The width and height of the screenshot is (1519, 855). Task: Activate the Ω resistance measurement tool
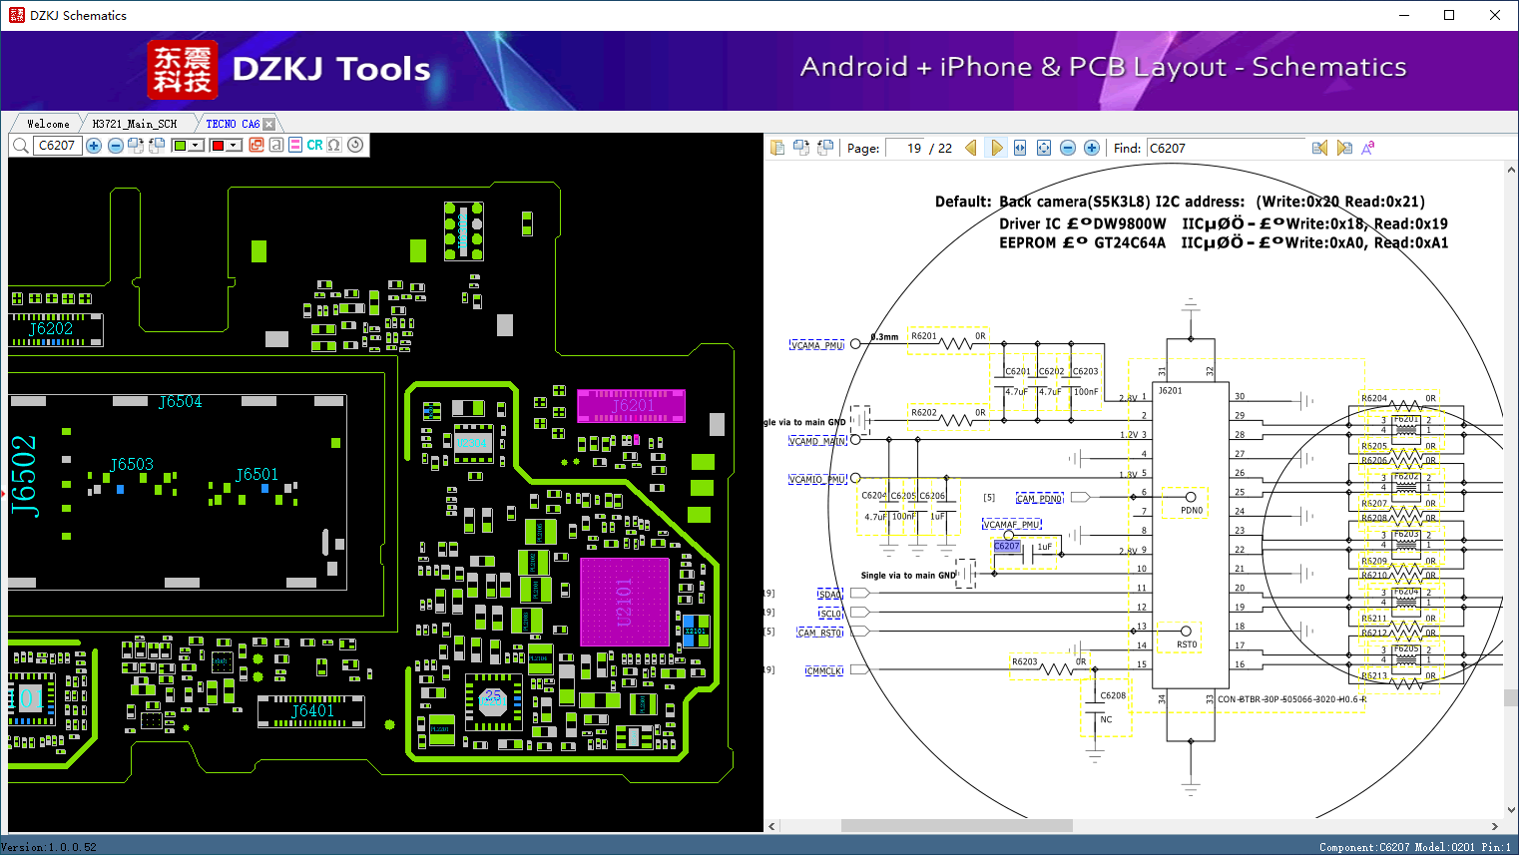(x=334, y=146)
